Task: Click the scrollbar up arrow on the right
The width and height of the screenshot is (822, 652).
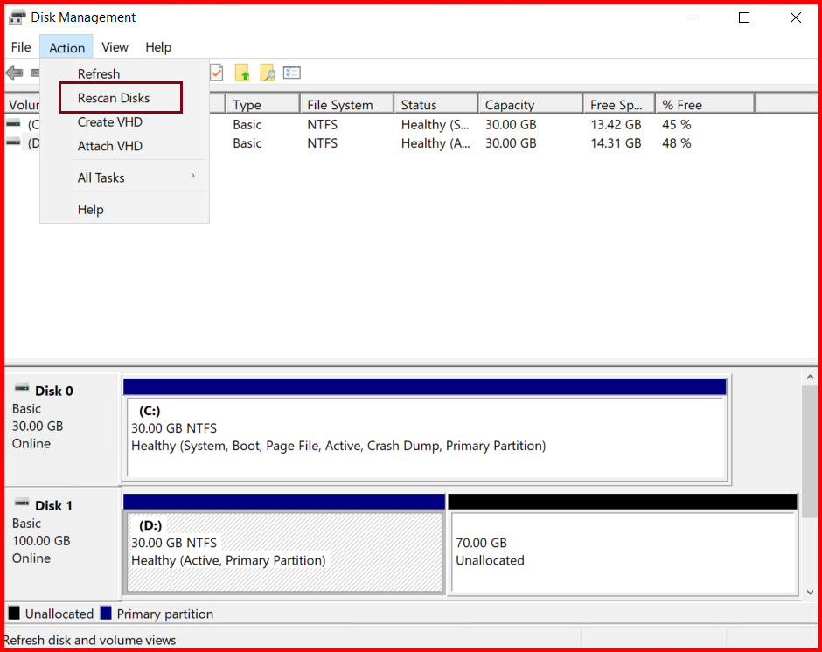Action: point(809,376)
